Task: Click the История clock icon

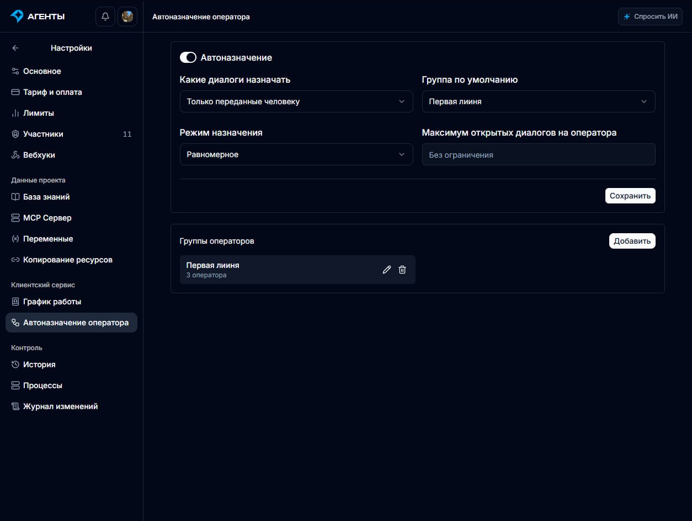Action: 15,364
